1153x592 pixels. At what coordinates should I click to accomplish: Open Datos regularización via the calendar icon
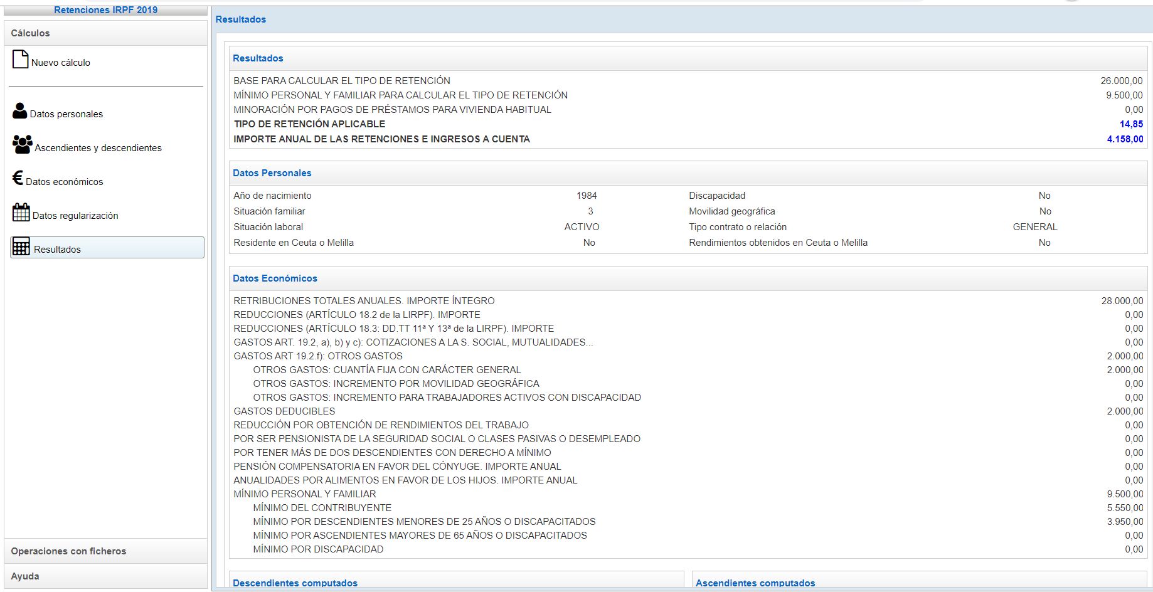point(21,212)
